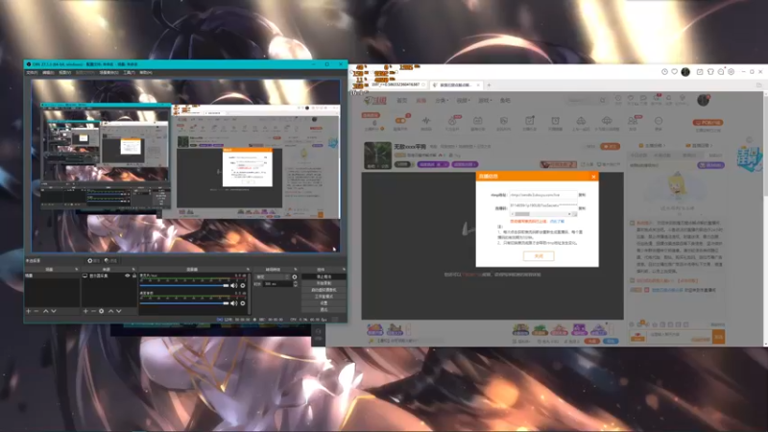Viewport: 768px width, 432px height.
Task: Click 停止推流 button in OBS controls
Action: pyautogui.click(x=324, y=276)
